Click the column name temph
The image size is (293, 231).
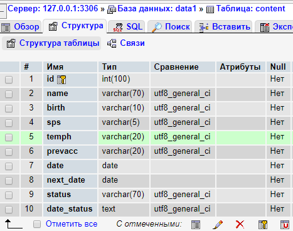(x=59, y=137)
